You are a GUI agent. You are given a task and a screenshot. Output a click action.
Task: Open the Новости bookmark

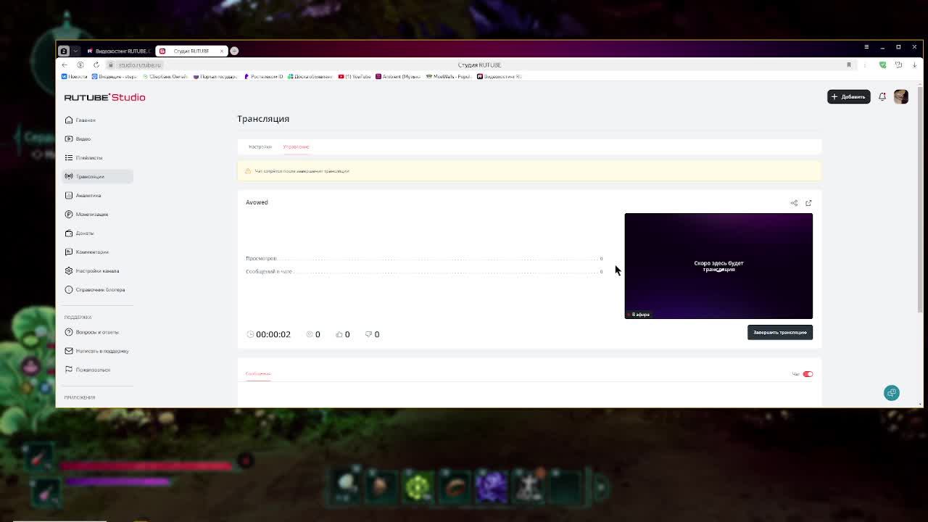pyautogui.click(x=75, y=76)
